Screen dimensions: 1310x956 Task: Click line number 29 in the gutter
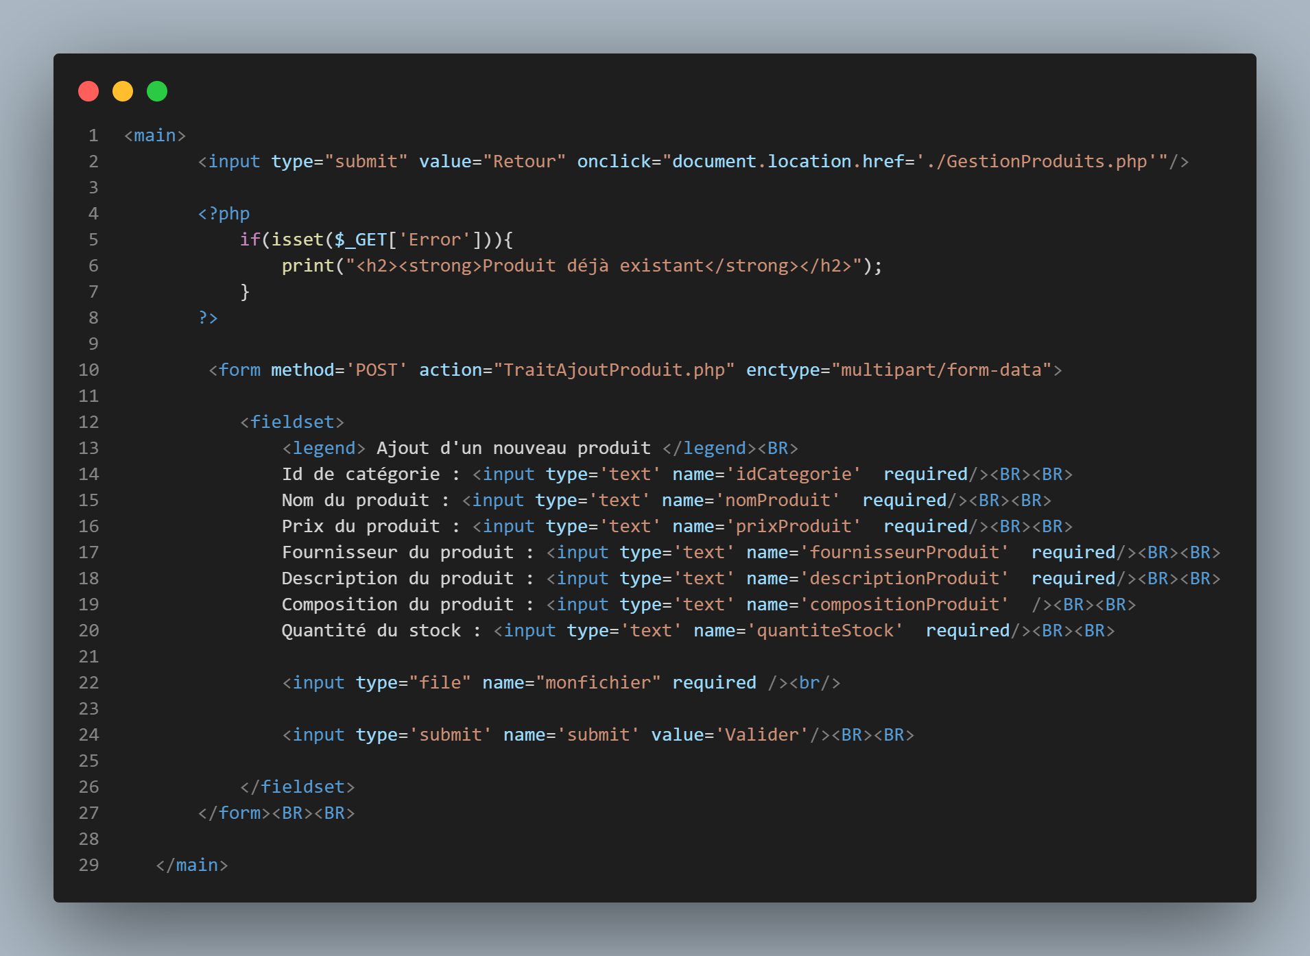pos(89,865)
